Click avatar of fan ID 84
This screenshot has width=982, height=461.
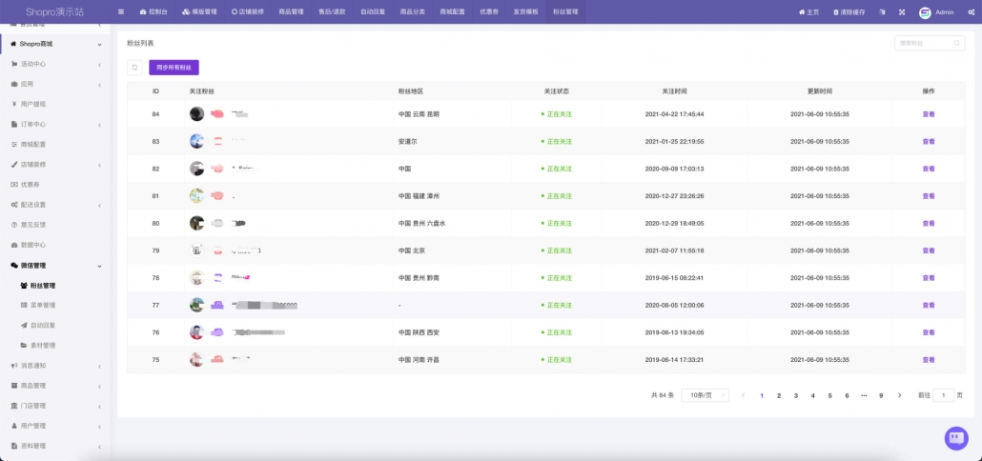point(196,114)
